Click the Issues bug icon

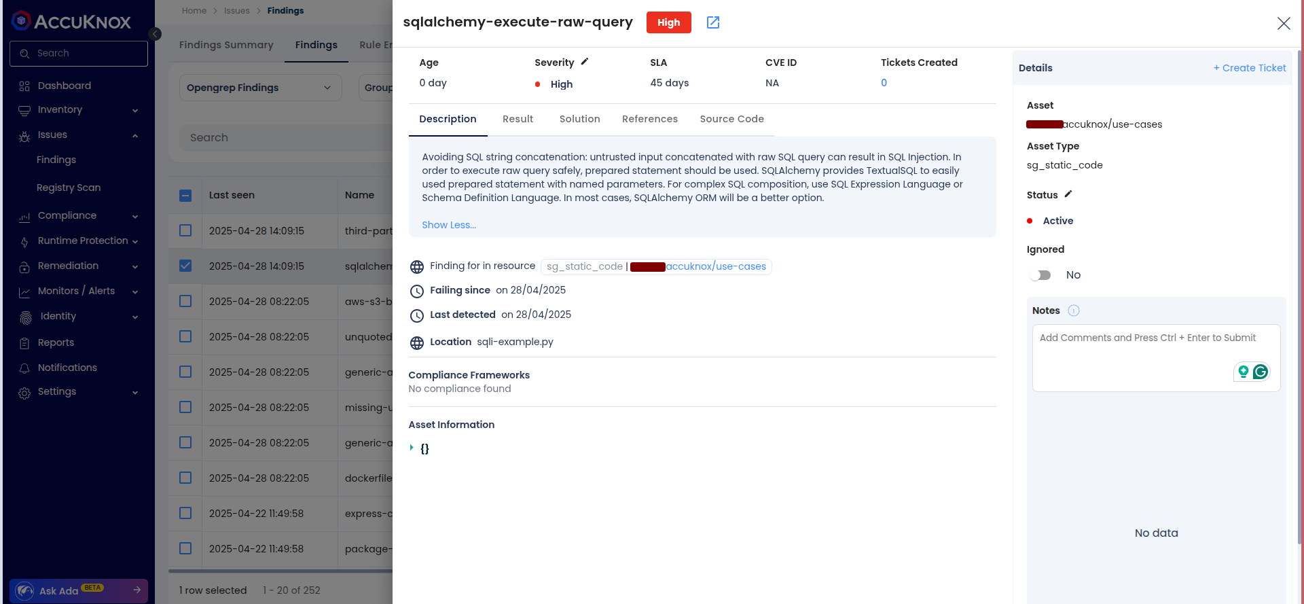pyautogui.click(x=24, y=136)
